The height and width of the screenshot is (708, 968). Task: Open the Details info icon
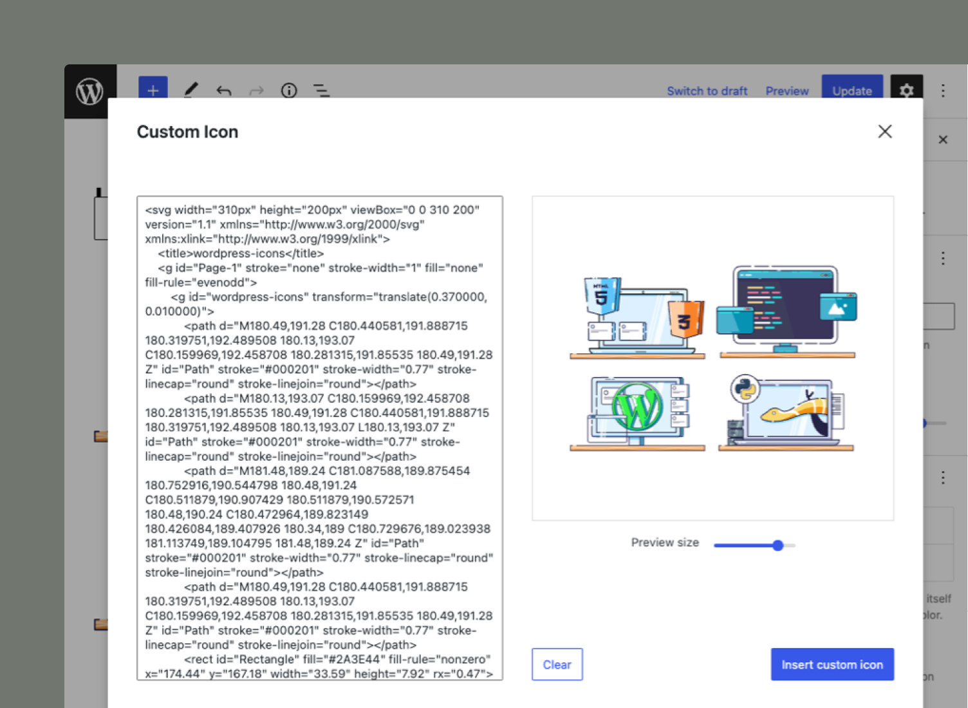click(x=289, y=91)
